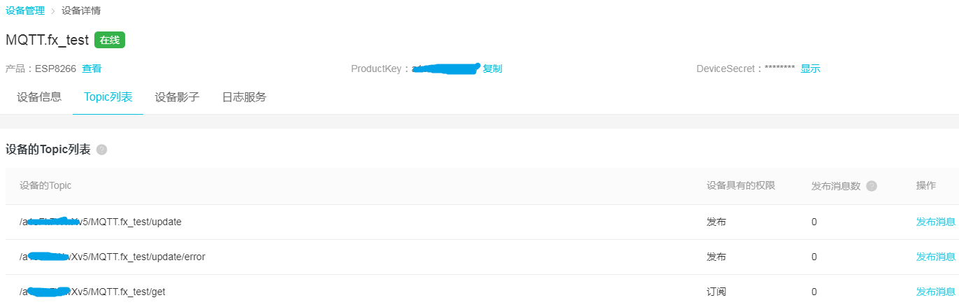Select the topic path ending in /get
The image size is (959, 307).
coord(92,292)
